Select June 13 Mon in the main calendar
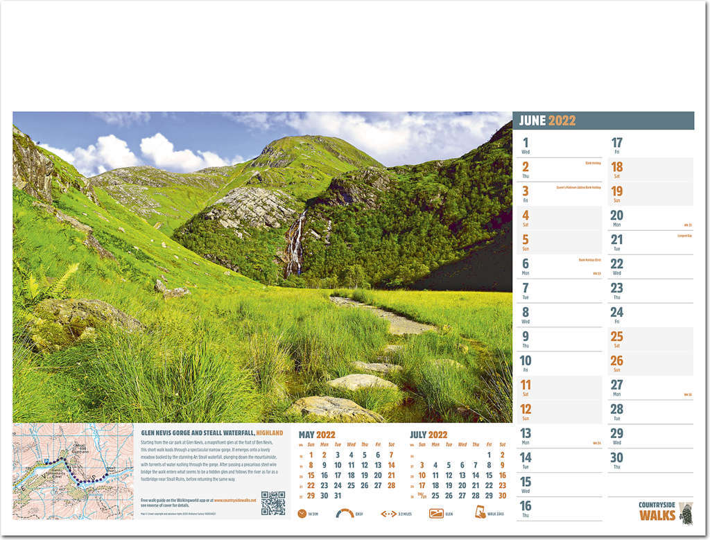Screen dimensions: 710x540 pos(560,436)
